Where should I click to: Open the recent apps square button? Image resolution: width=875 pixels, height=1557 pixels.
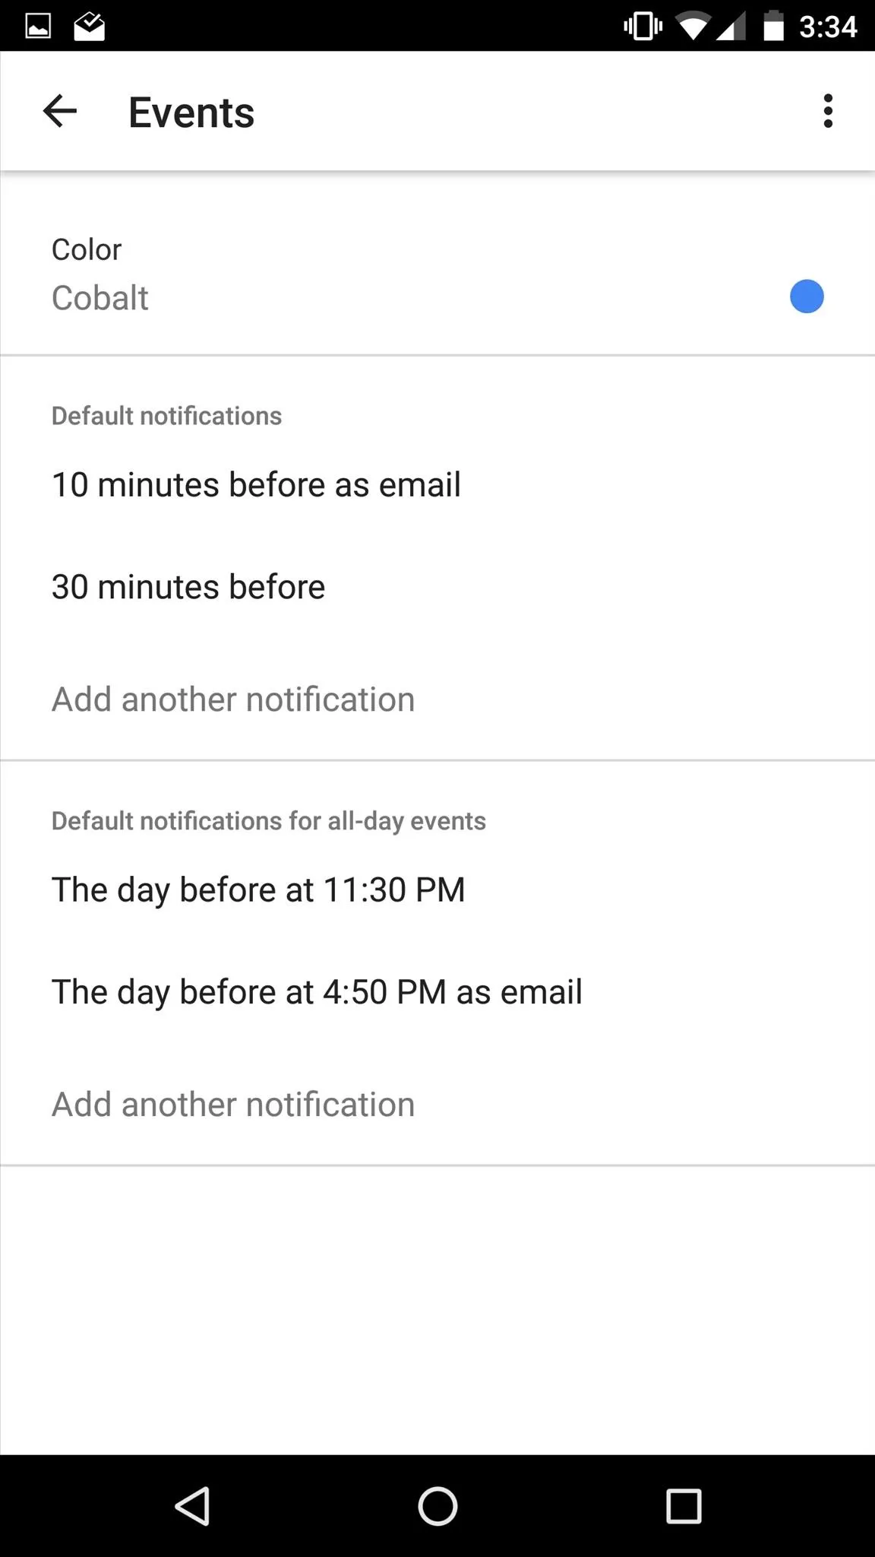(x=683, y=1506)
